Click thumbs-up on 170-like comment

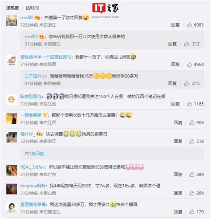coord(192,212)
